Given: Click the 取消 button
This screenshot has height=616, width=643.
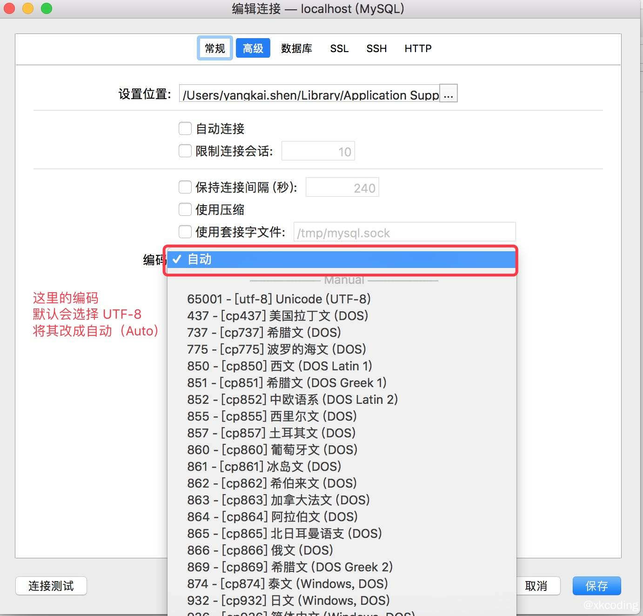Looking at the screenshot, I should pos(536,586).
